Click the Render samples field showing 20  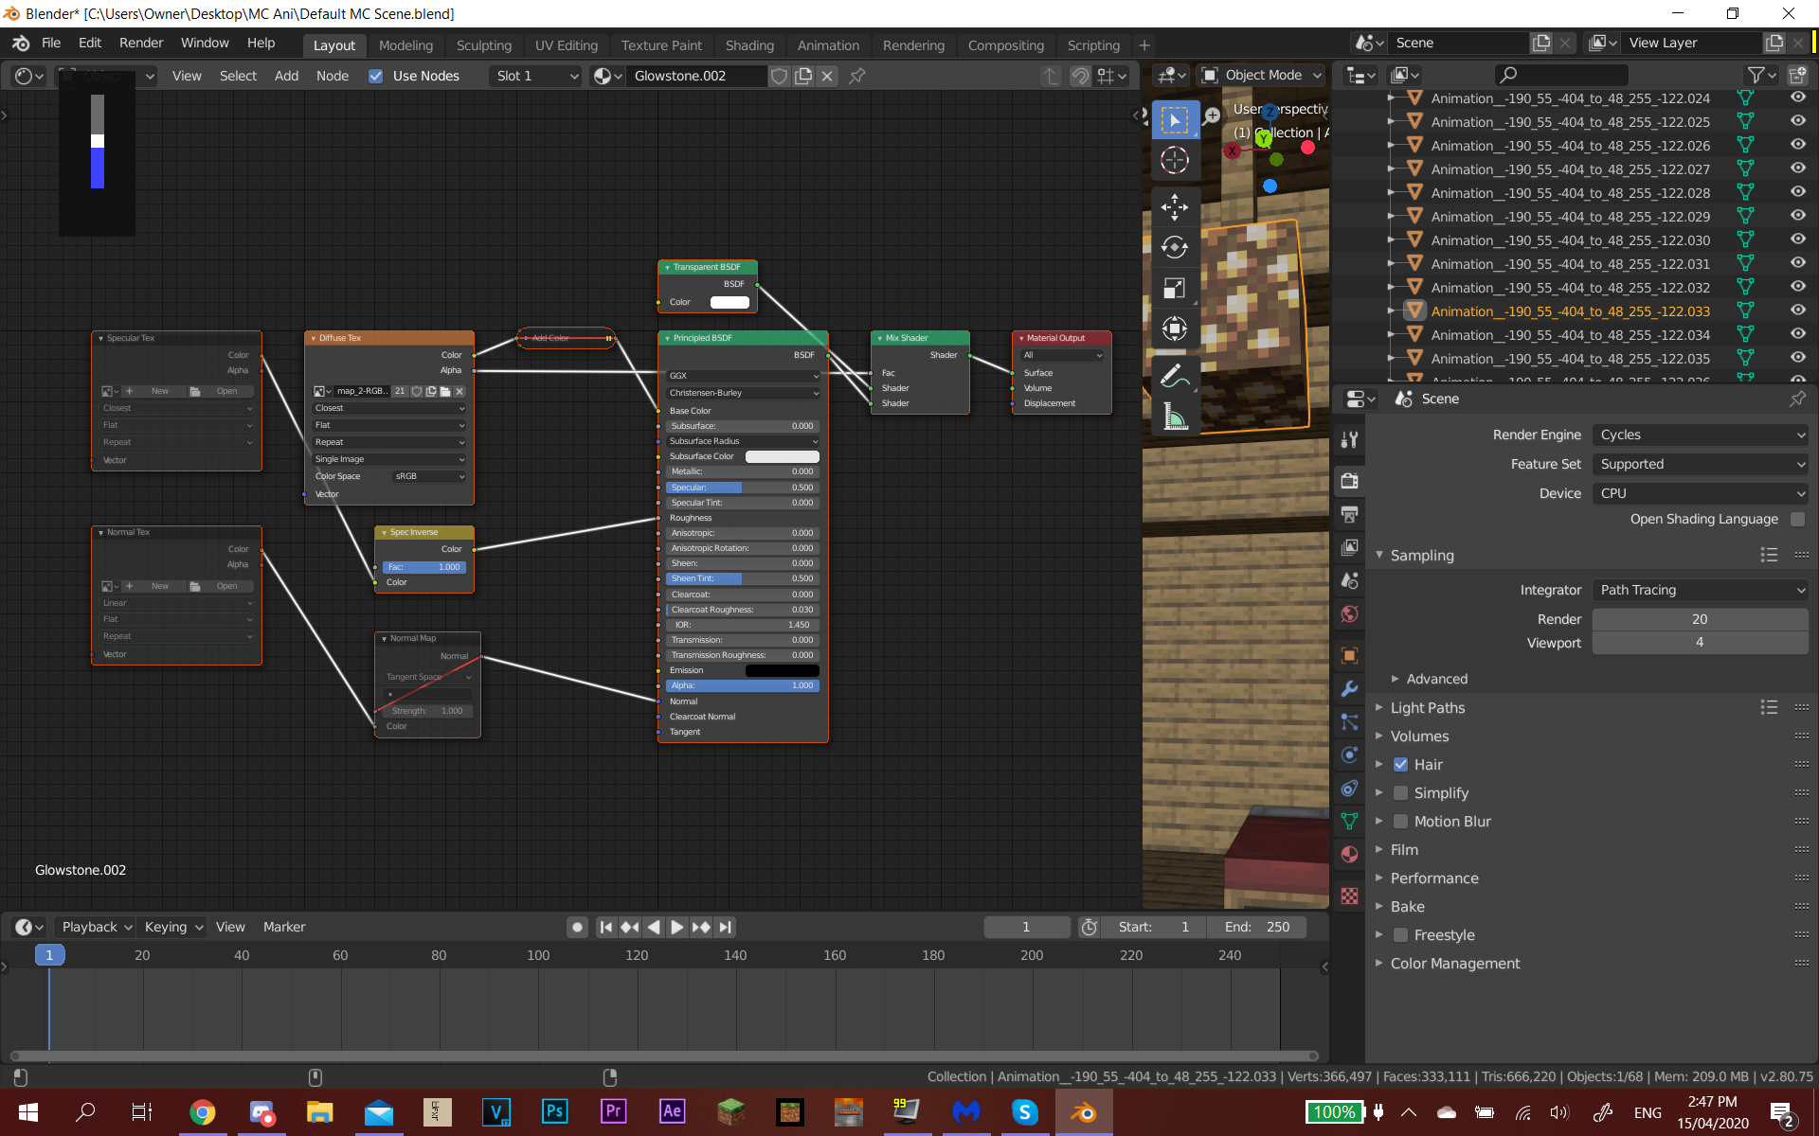tap(1701, 619)
